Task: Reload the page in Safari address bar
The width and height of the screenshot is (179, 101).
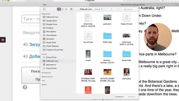Action: coord(124,1)
